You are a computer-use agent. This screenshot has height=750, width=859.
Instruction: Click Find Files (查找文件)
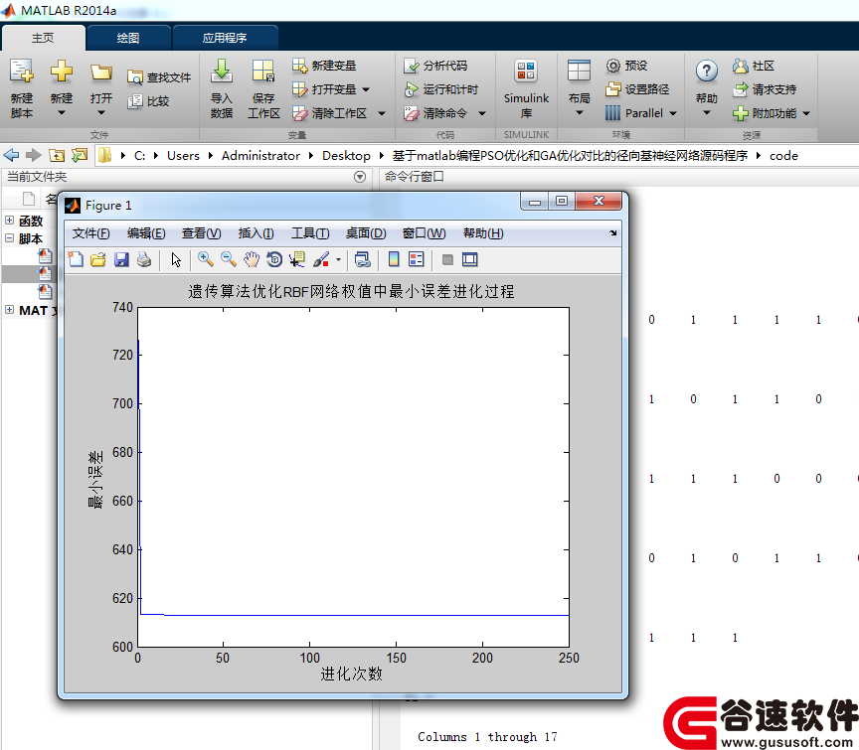[x=159, y=77]
